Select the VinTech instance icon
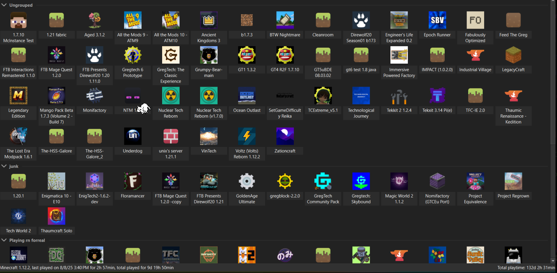This screenshot has height=273, width=557. pyautogui.click(x=209, y=136)
